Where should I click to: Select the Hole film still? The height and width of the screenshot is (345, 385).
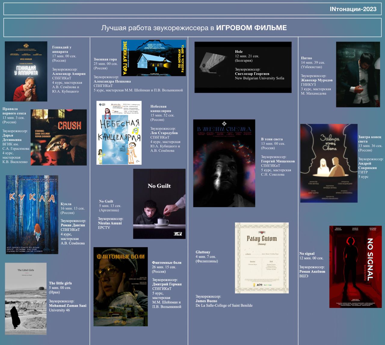[x=243, y=67]
